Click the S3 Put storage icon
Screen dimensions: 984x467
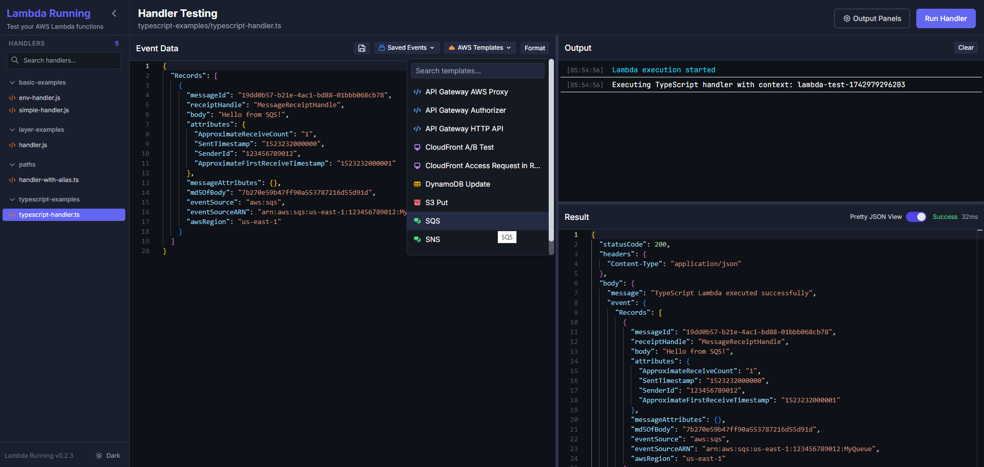(417, 203)
